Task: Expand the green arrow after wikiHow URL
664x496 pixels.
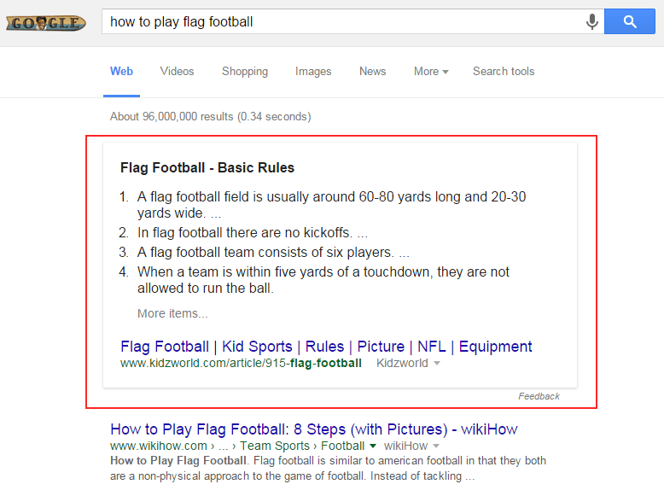Action: (373, 446)
